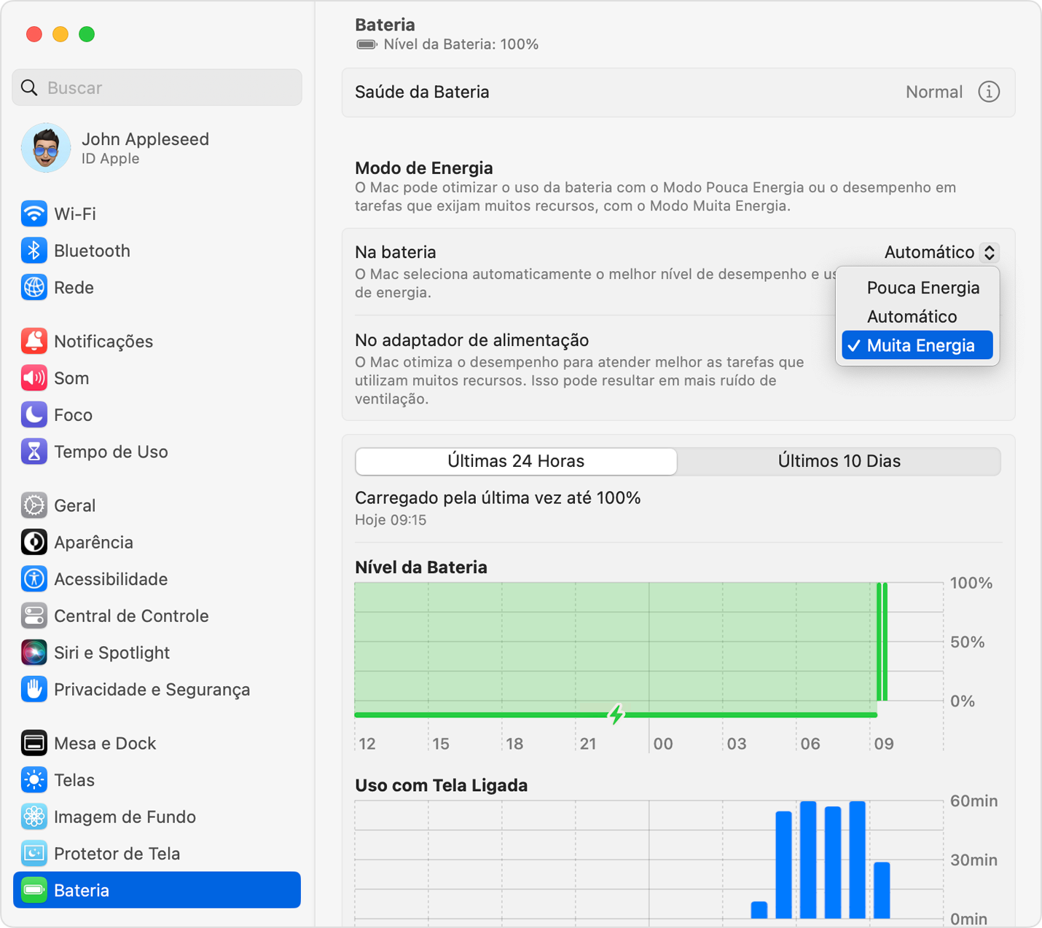Viewport: 1042px width, 928px height.
Task: Click John Appleseed avatar picture
Action: pyautogui.click(x=46, y=148)
